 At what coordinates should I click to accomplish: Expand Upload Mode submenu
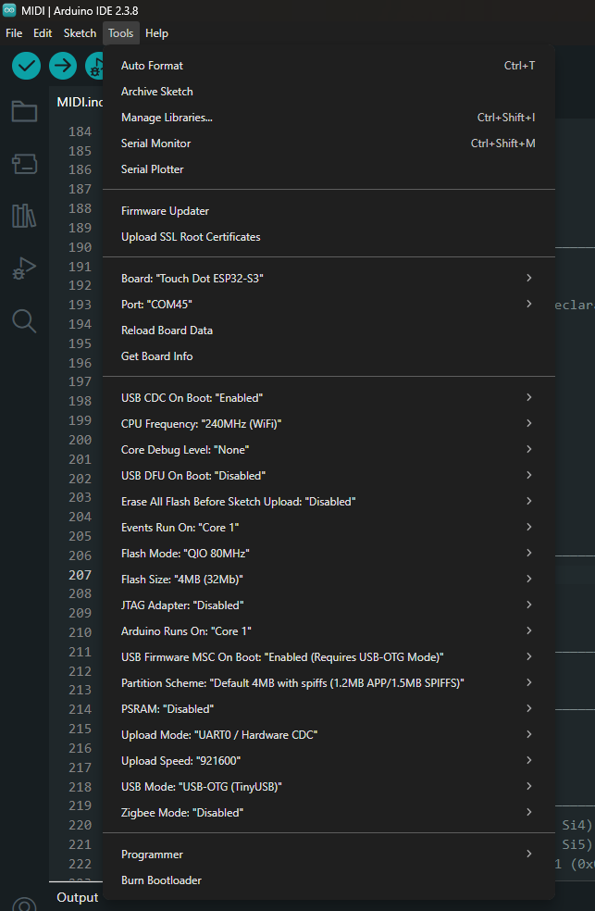(328, 735)
